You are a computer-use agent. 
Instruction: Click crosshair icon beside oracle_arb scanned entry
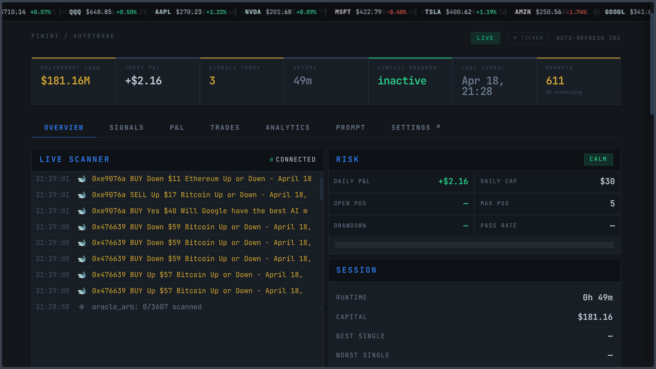pos(82,307)
